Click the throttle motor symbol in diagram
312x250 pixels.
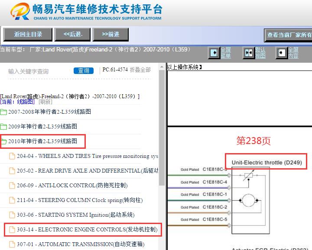coord(249,200)
